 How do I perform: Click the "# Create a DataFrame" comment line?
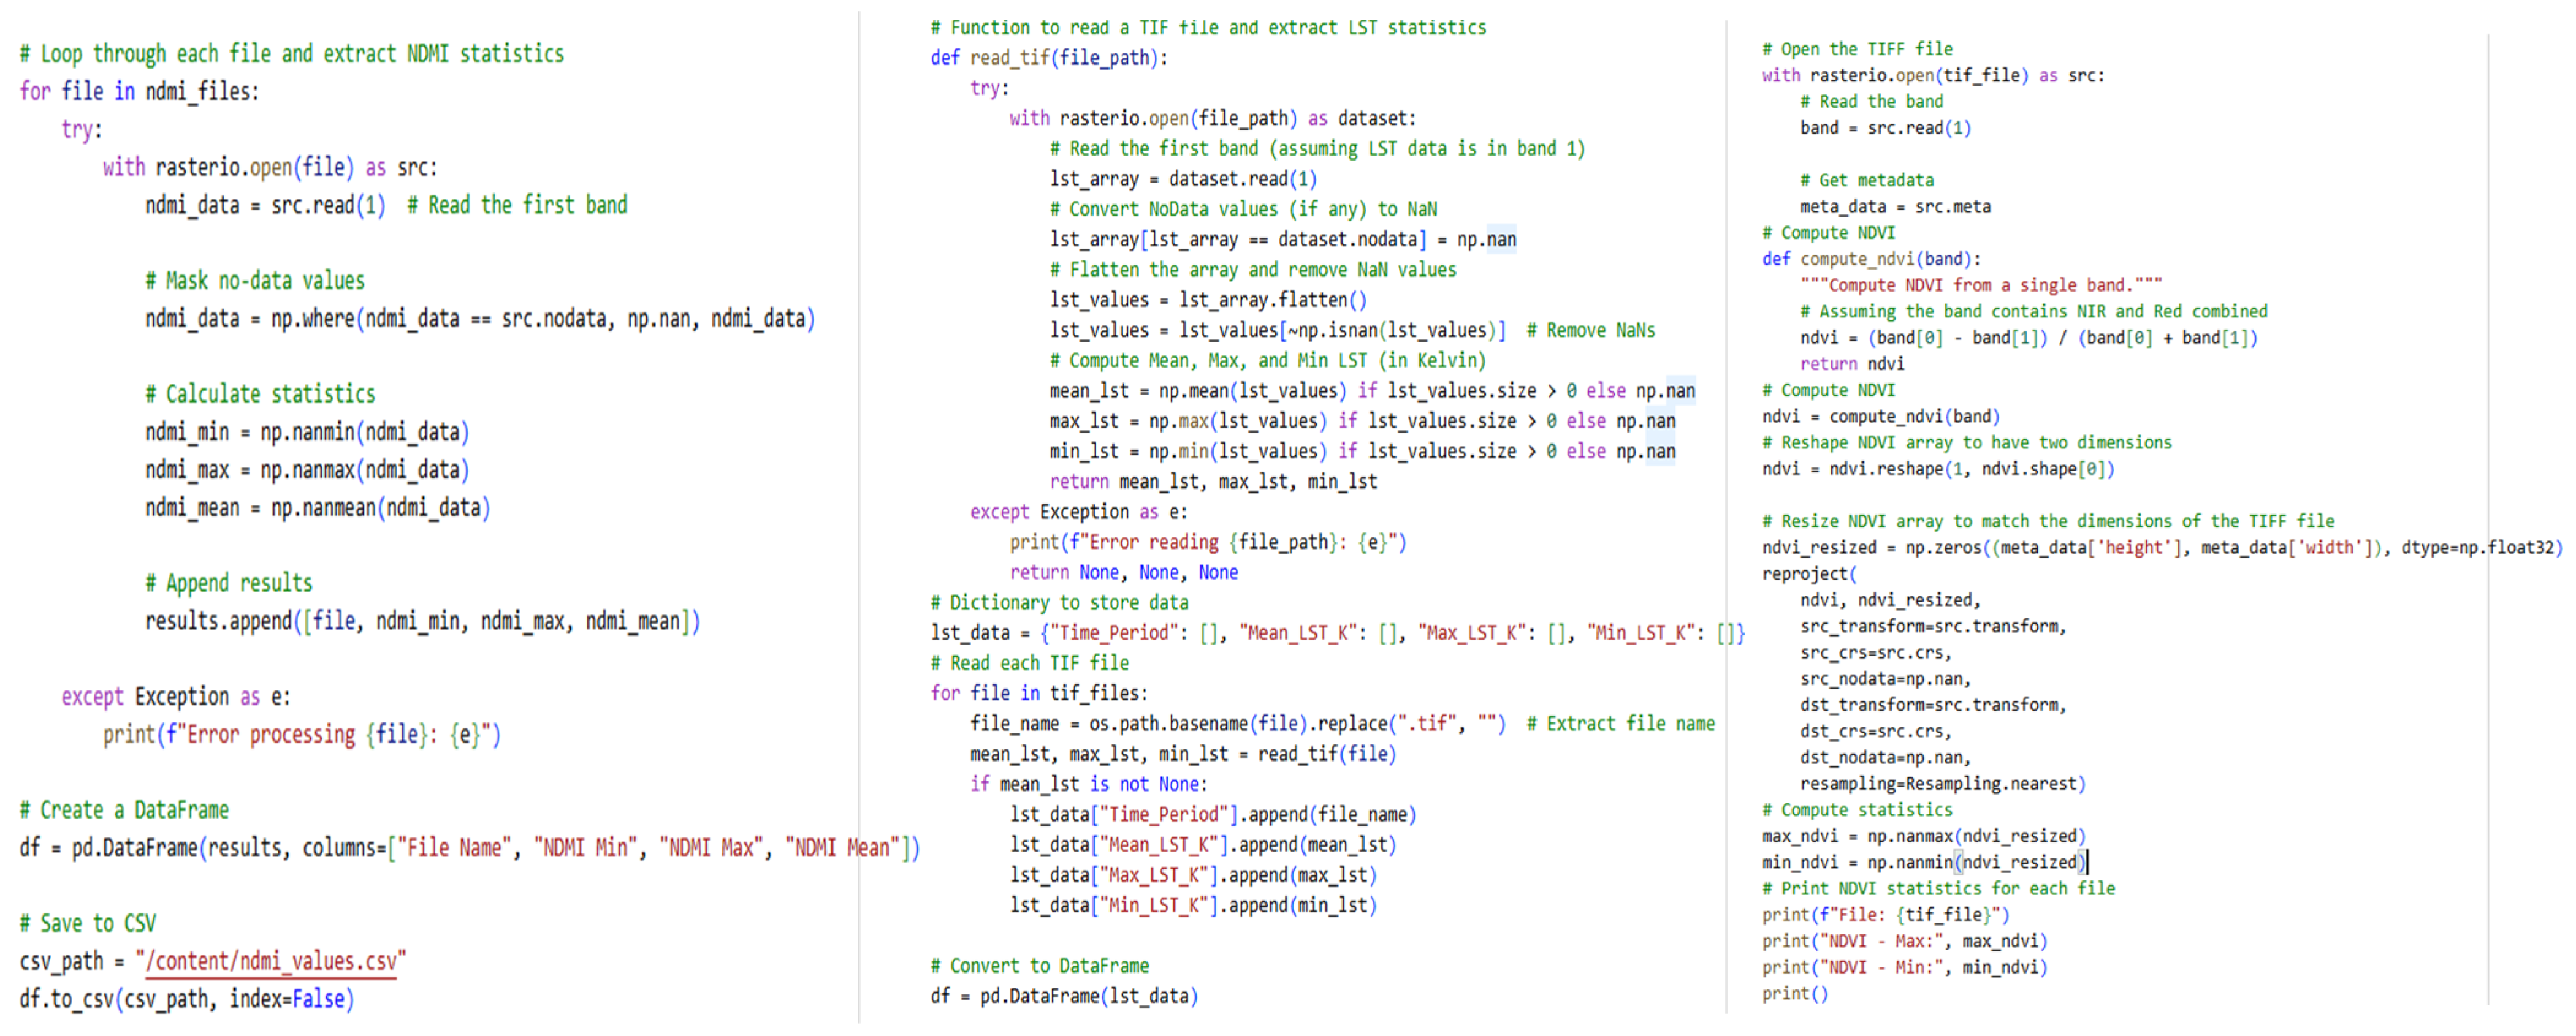124,809
